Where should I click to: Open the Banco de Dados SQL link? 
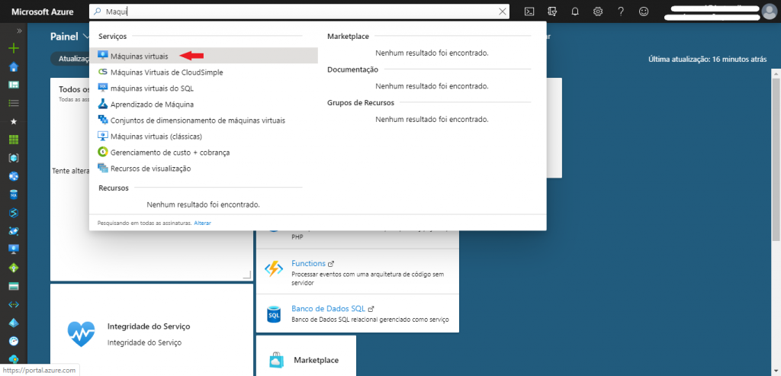(x=328, y=309)
